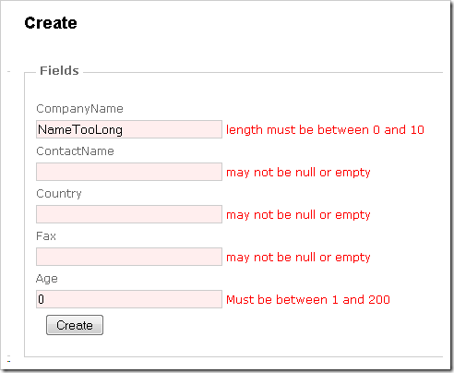454x373 pixels.
Task: Click the ContactName field label
Action: pos(75,151)
